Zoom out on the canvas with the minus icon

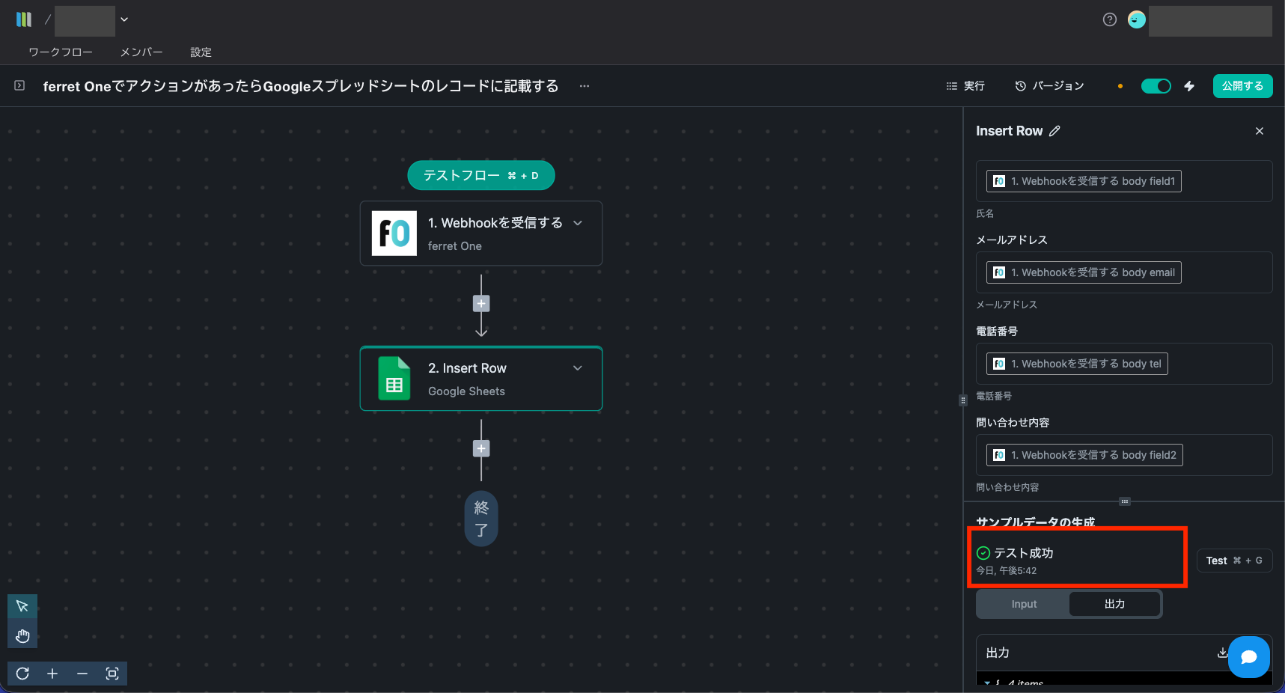click(x=82, y=674)
